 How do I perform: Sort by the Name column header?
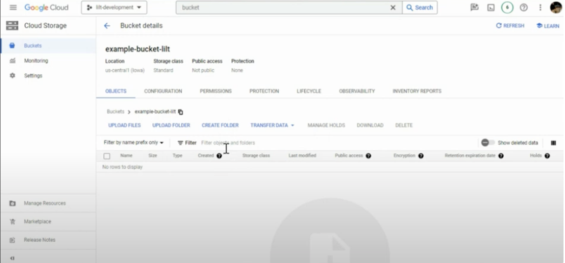[x=126, y=156]
